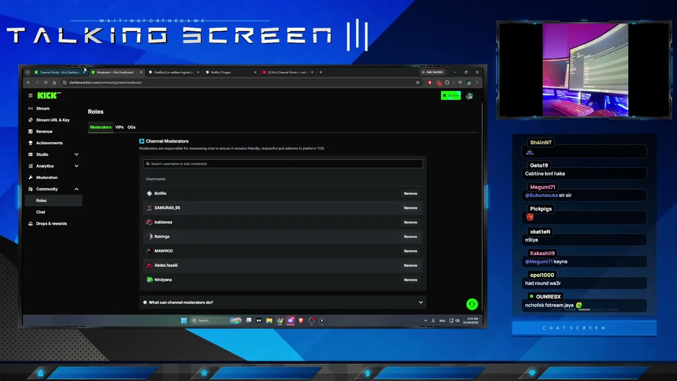
Task: Collapse the Community menu chevron
Action: coord(76,189)
